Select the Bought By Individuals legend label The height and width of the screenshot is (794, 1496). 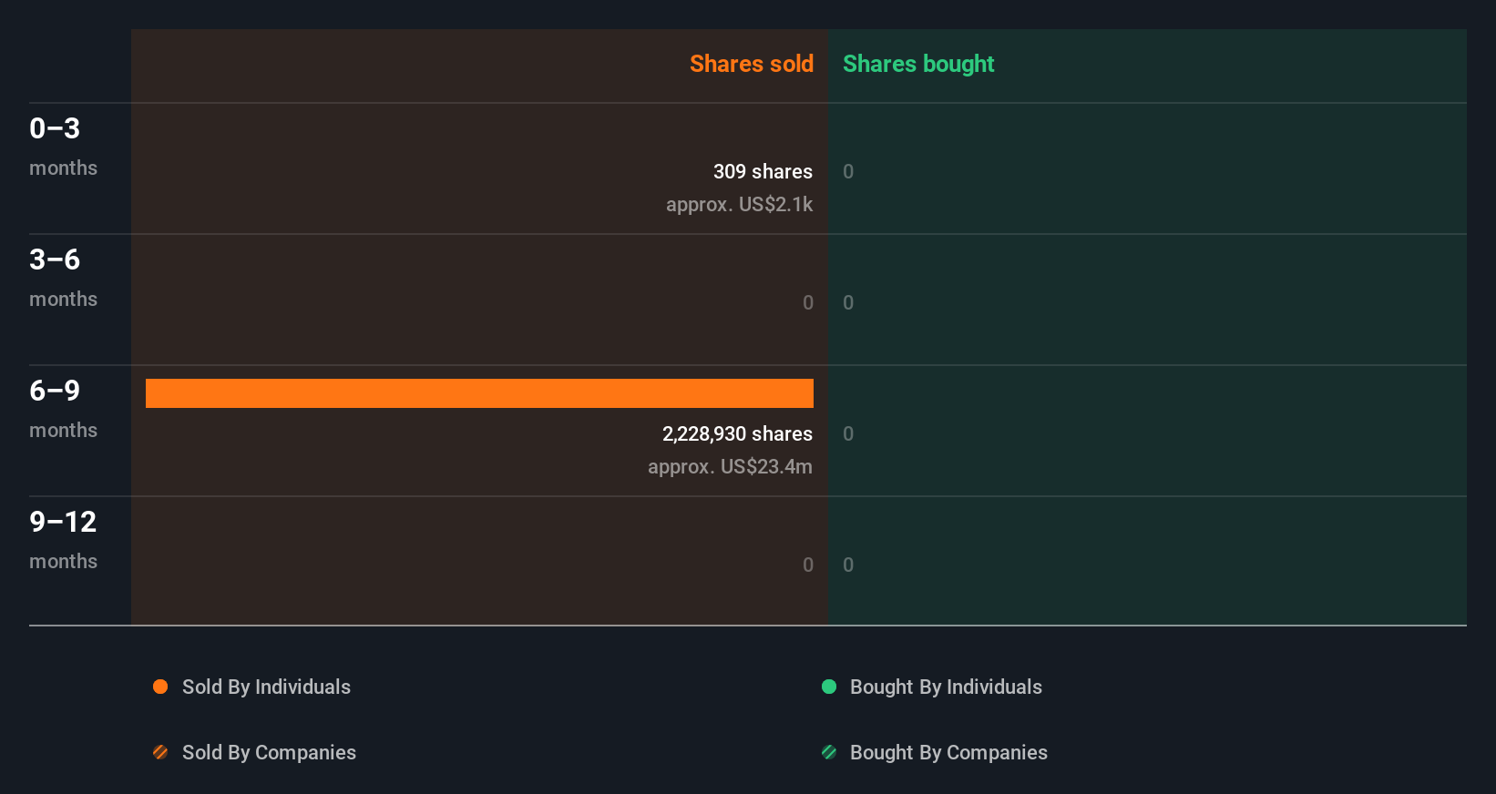pos(946,687)
